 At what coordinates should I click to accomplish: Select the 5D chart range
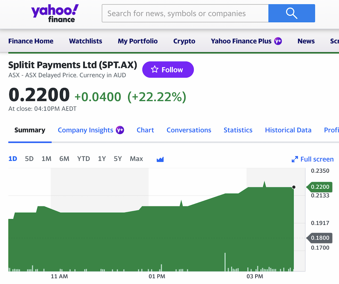click(29, 159)
